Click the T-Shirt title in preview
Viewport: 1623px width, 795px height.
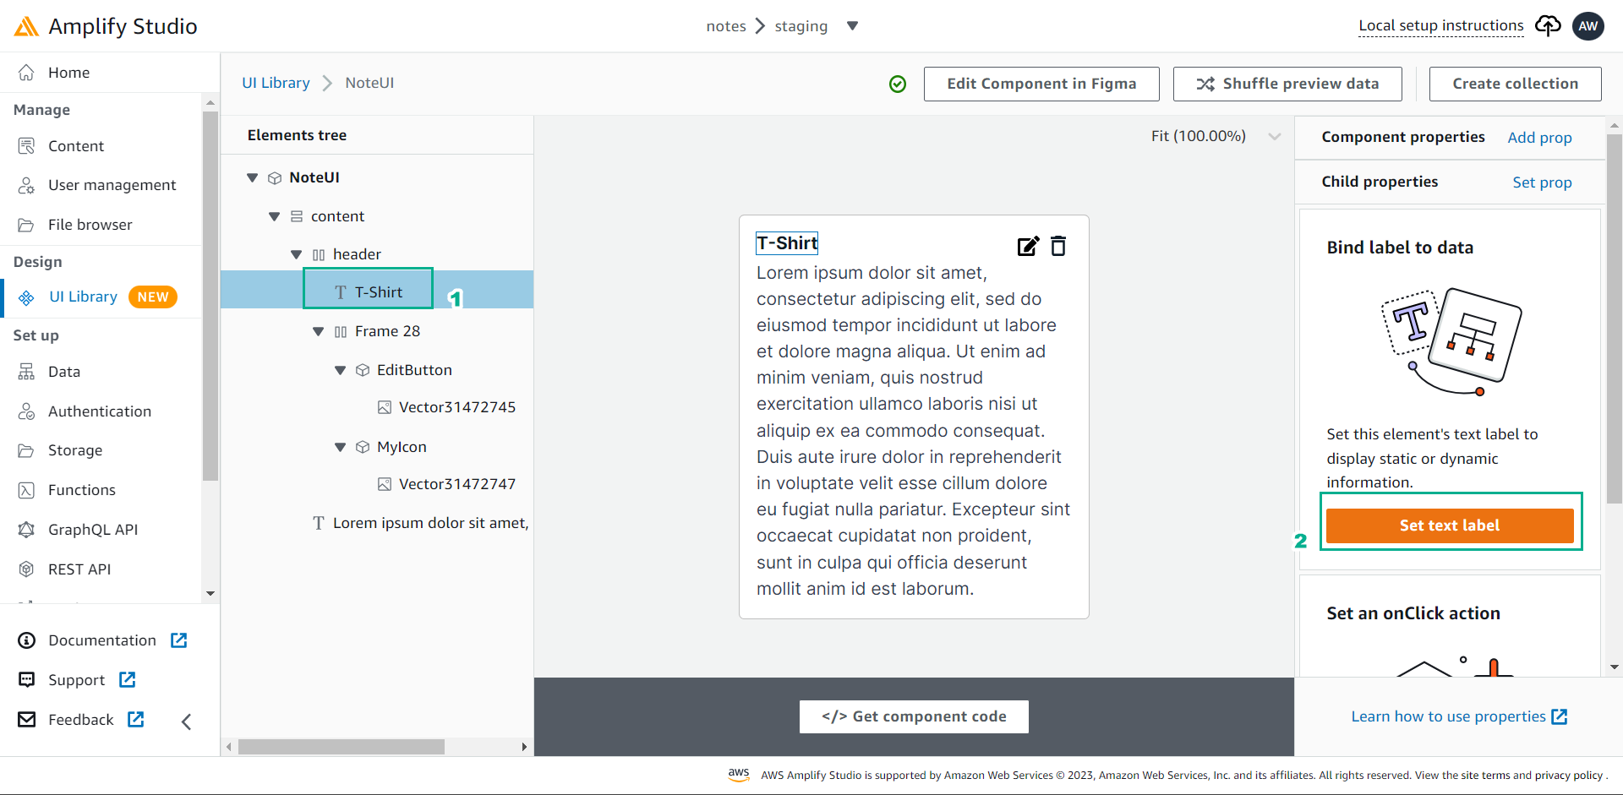(787, 243)
